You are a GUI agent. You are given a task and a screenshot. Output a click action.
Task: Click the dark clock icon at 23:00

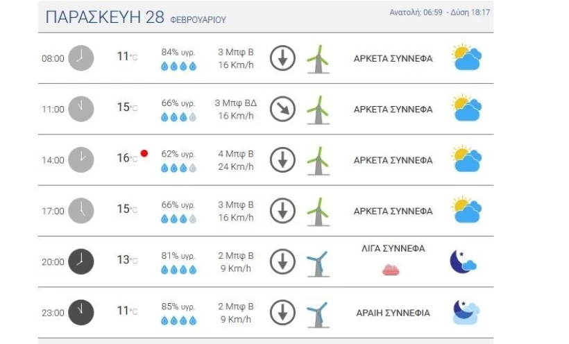(x=81, y=312)
